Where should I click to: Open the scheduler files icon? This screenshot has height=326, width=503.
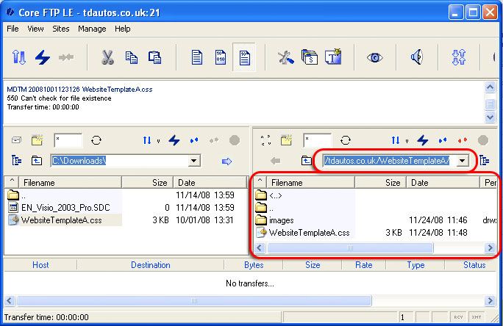pyautogui.click(x=310, y=57)
